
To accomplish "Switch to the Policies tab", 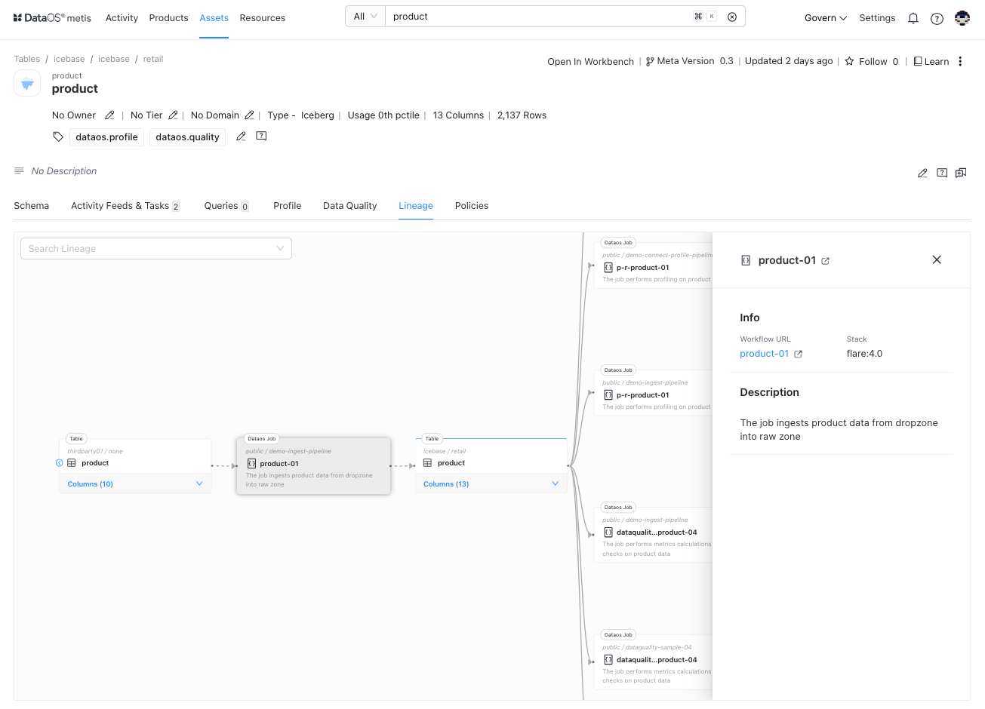I will pyautogui.click(x=472, y=206).
